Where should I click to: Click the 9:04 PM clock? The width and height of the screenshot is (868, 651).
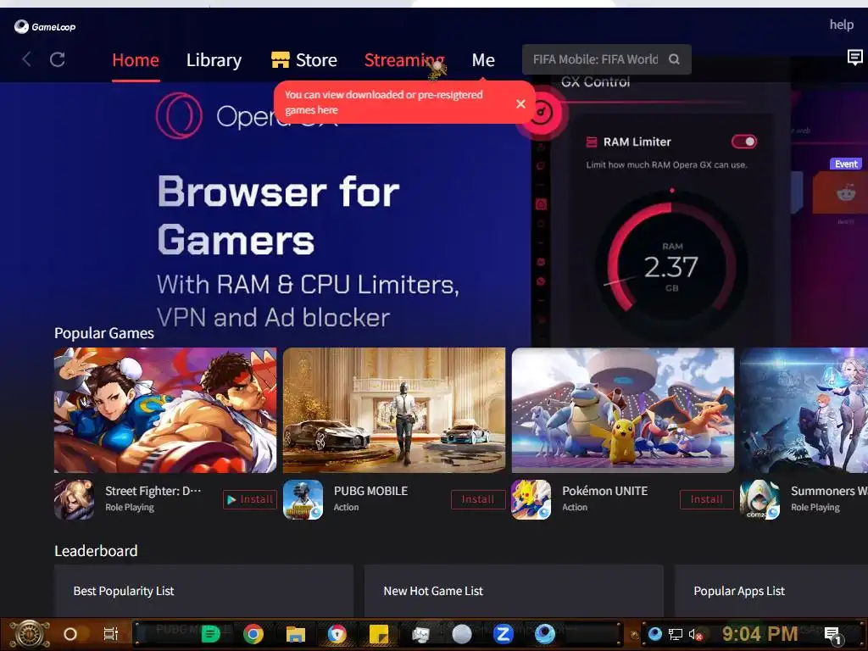click(x=759, y=633)
